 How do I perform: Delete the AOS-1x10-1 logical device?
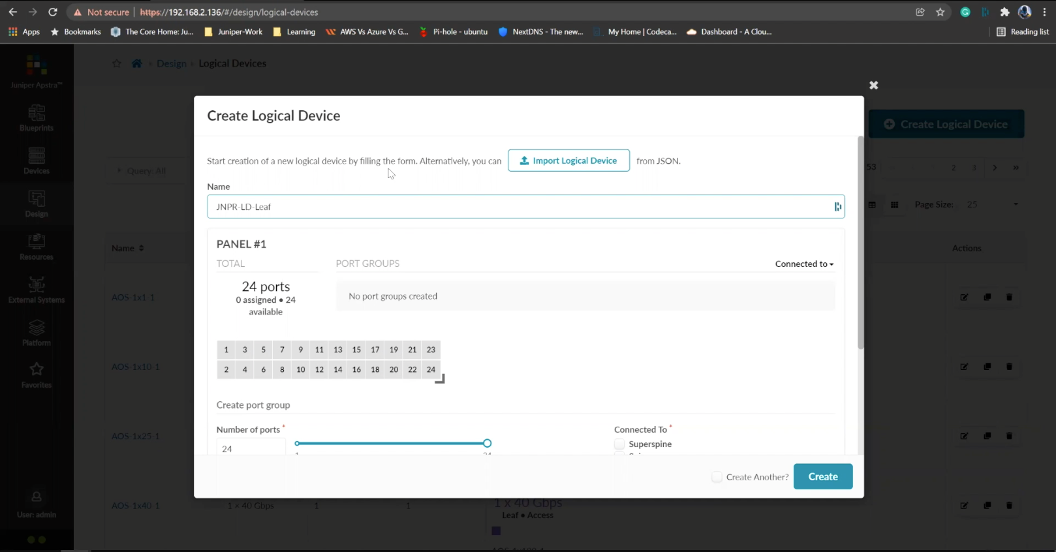pos(1009,367)
